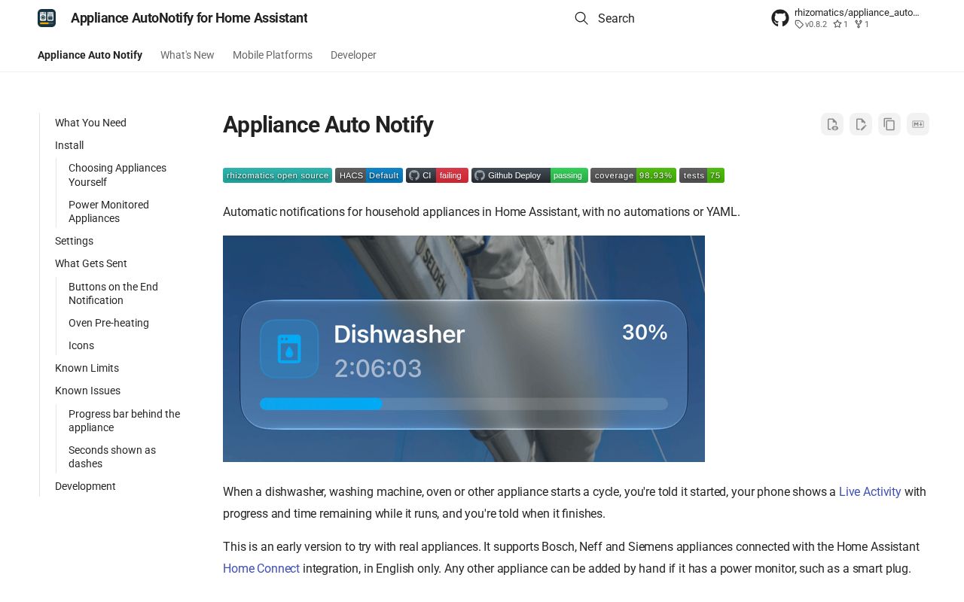
Task: Click the rhizomatics open source badge
Action: click(277, 175)
